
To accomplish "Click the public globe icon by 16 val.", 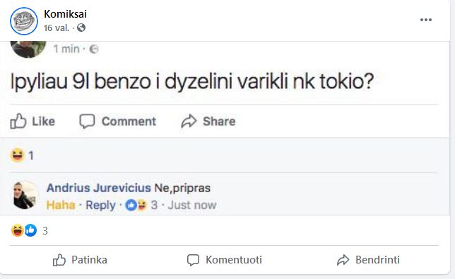I will pyautogui.click(x=81, y=28).
